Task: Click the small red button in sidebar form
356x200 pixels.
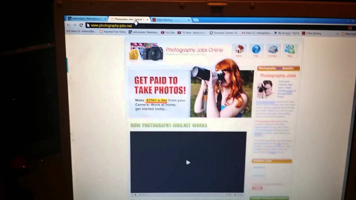Action: (x=257, y=188)
